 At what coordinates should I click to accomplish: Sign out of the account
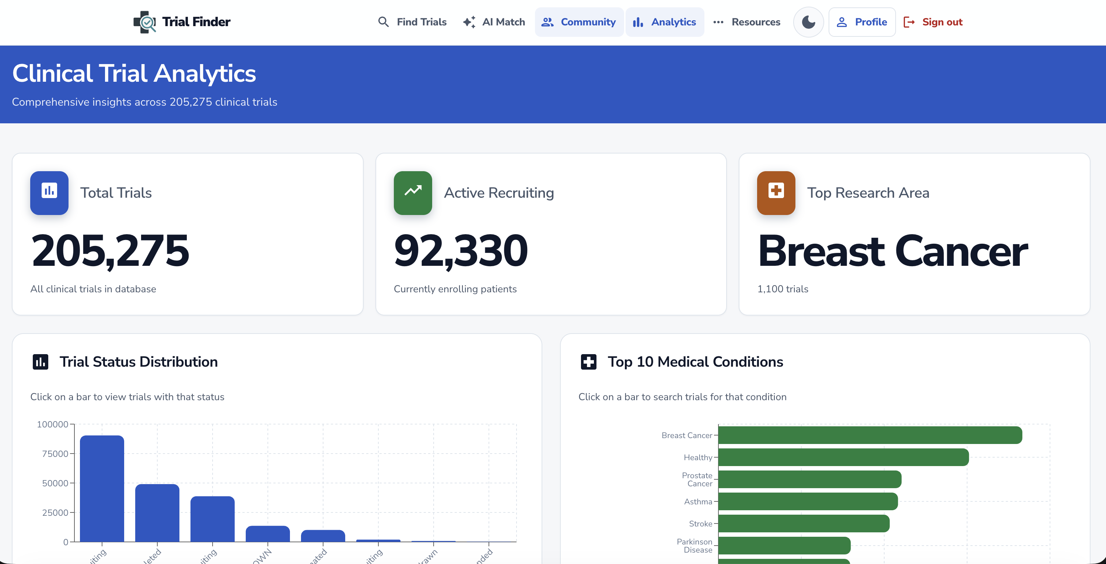[934, 22]
